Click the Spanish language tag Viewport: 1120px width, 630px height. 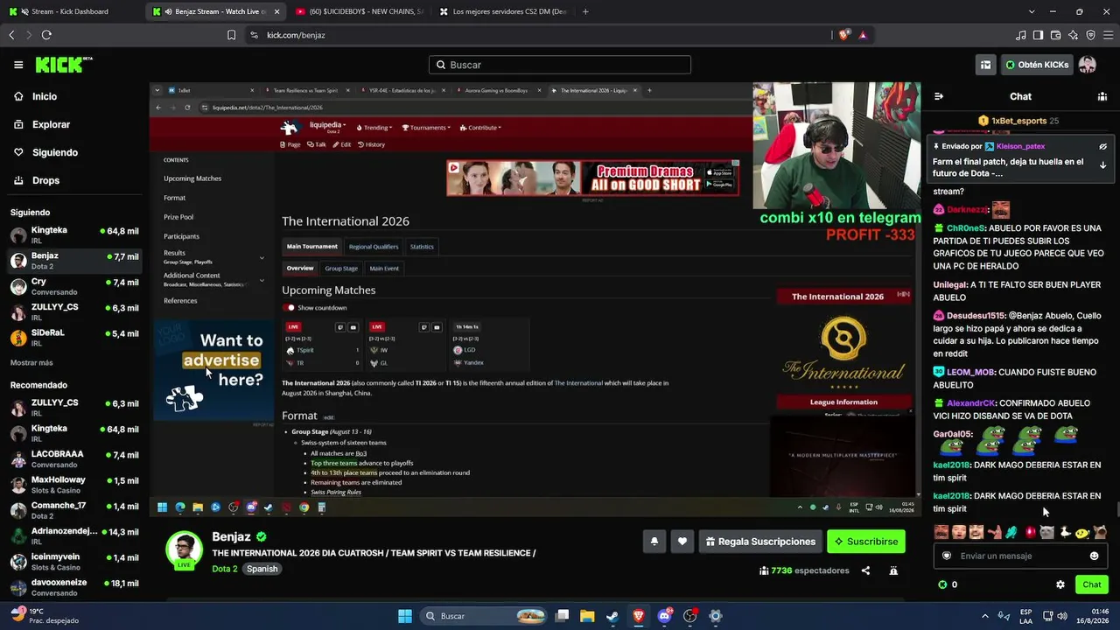point(262,569)
